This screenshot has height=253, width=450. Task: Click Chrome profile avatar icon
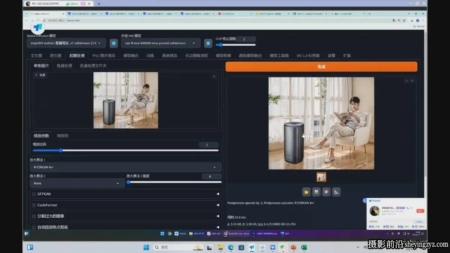tap(418, 20)
